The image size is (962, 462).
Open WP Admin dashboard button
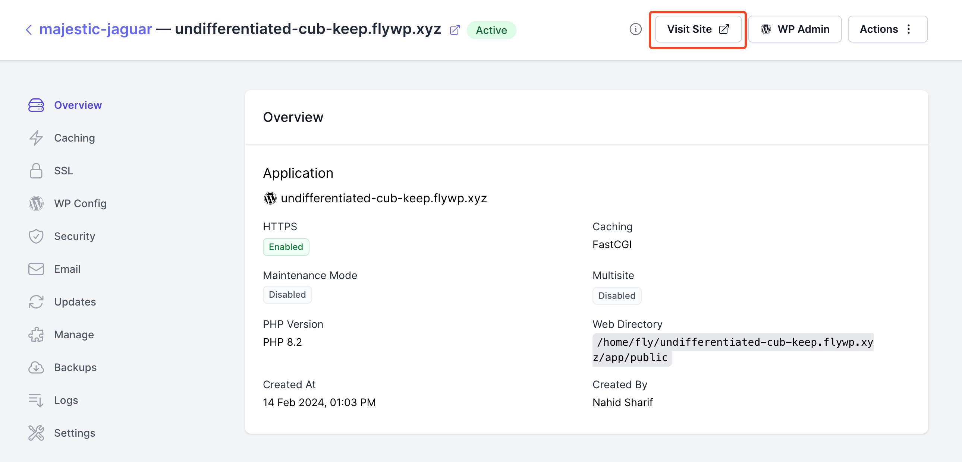(x=794, y=29)
